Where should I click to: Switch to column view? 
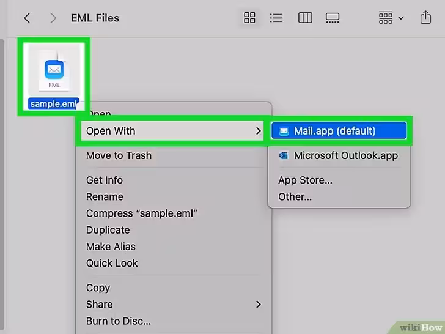point(305,18)
